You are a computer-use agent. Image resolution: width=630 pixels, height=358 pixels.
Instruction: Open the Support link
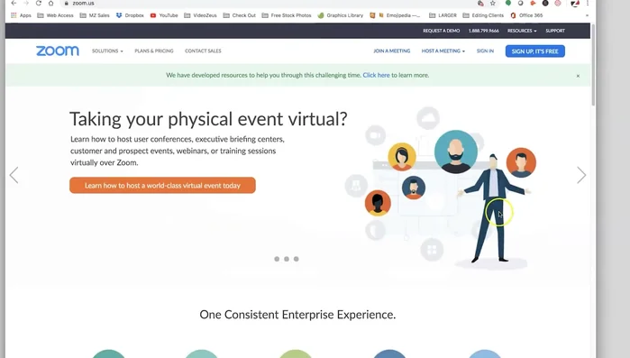click(x=555, y=31)
